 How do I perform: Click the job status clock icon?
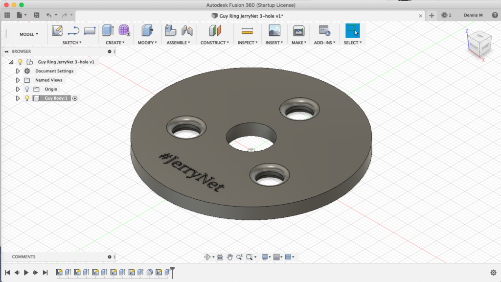pyautogui.click(x=444, y=15)
